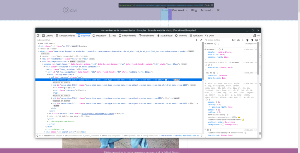Open the Consola tab

point(47,35)
